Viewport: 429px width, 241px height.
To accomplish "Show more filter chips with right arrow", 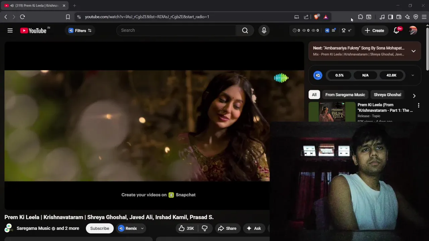I will (x=414, y=96).
